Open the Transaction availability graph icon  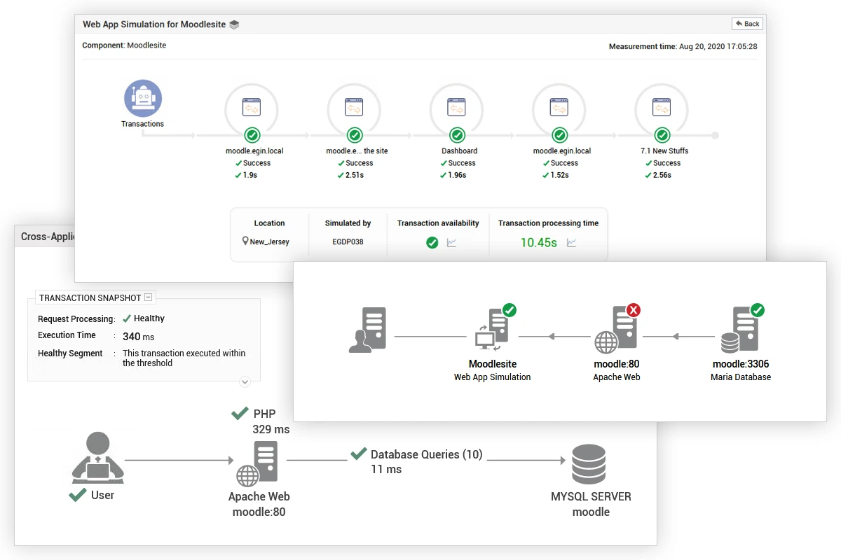452,243
